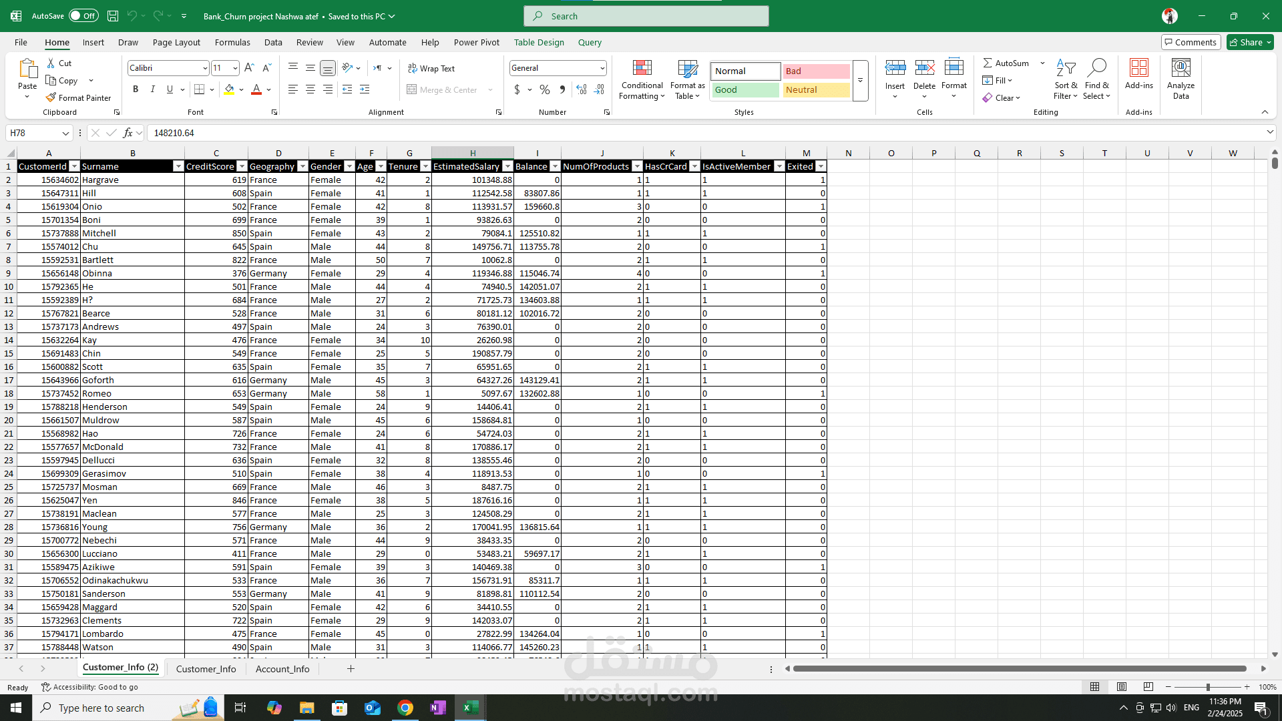The width and height of the screenshot is (1282, 721).
Task: Open Geography column filter dropdown
Action: 302,166
